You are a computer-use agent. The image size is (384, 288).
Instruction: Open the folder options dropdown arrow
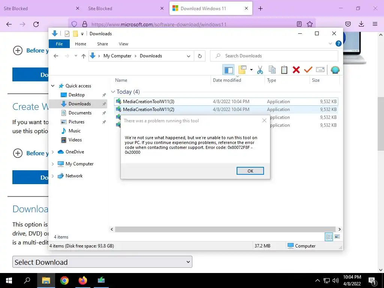tap(251, 70)
